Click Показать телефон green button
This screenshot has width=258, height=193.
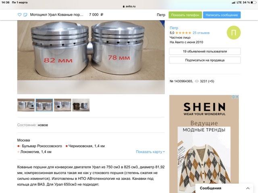coord(185,15)
